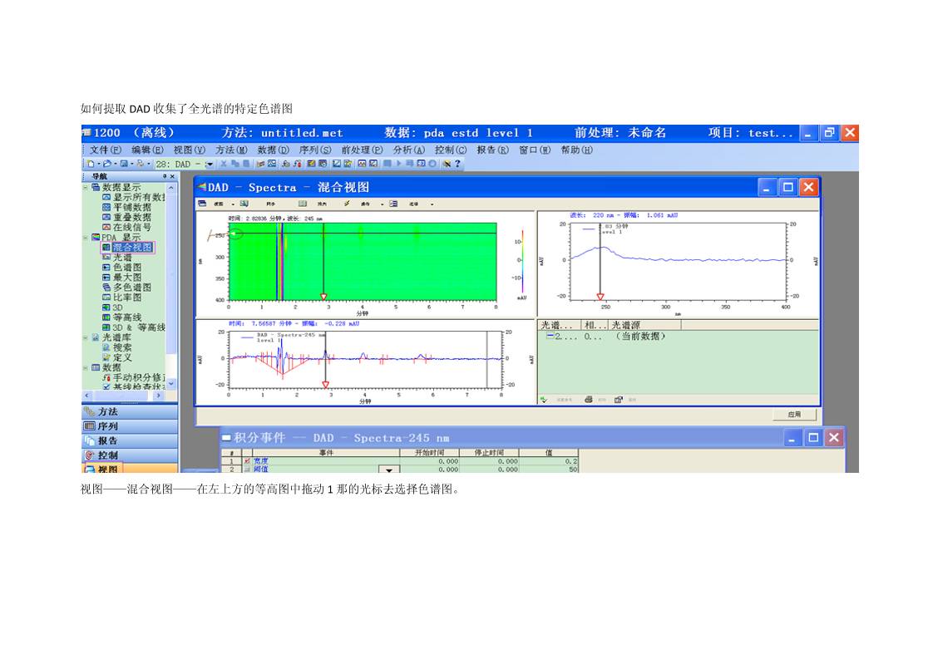Click the print icon under spectrum table

[589, 400]
